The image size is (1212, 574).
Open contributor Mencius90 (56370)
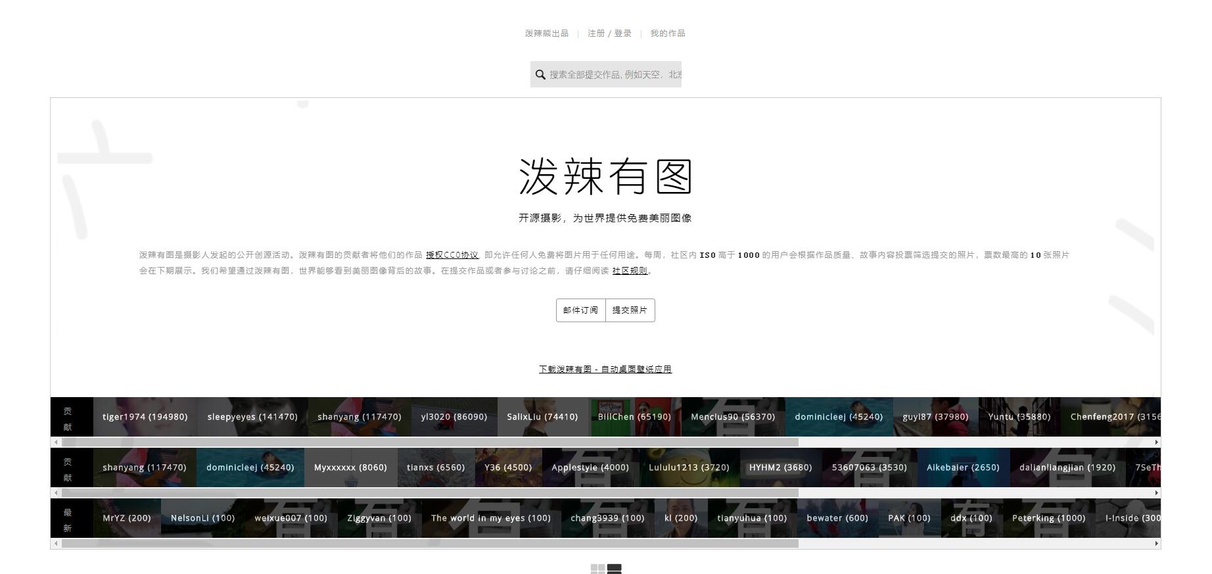pos(733,417)
